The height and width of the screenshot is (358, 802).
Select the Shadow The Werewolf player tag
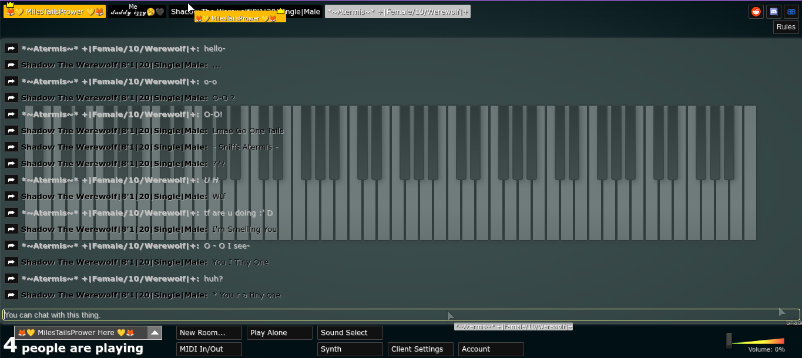(246, 12)
